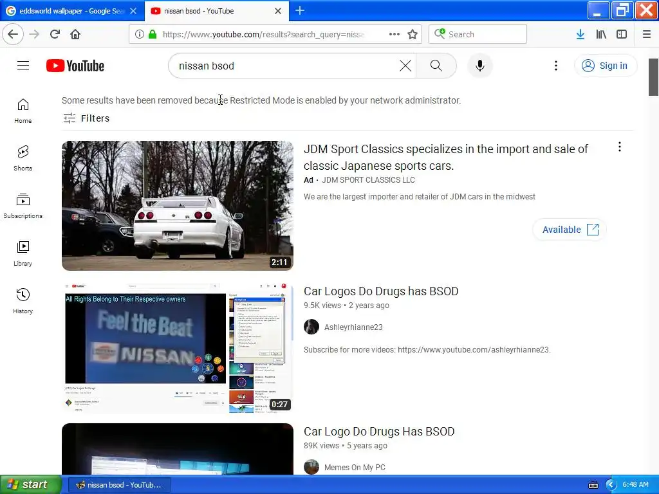The image size is (659, 494).
Task: Open the ad's three-dot options menu
Action: coord(620,147)
